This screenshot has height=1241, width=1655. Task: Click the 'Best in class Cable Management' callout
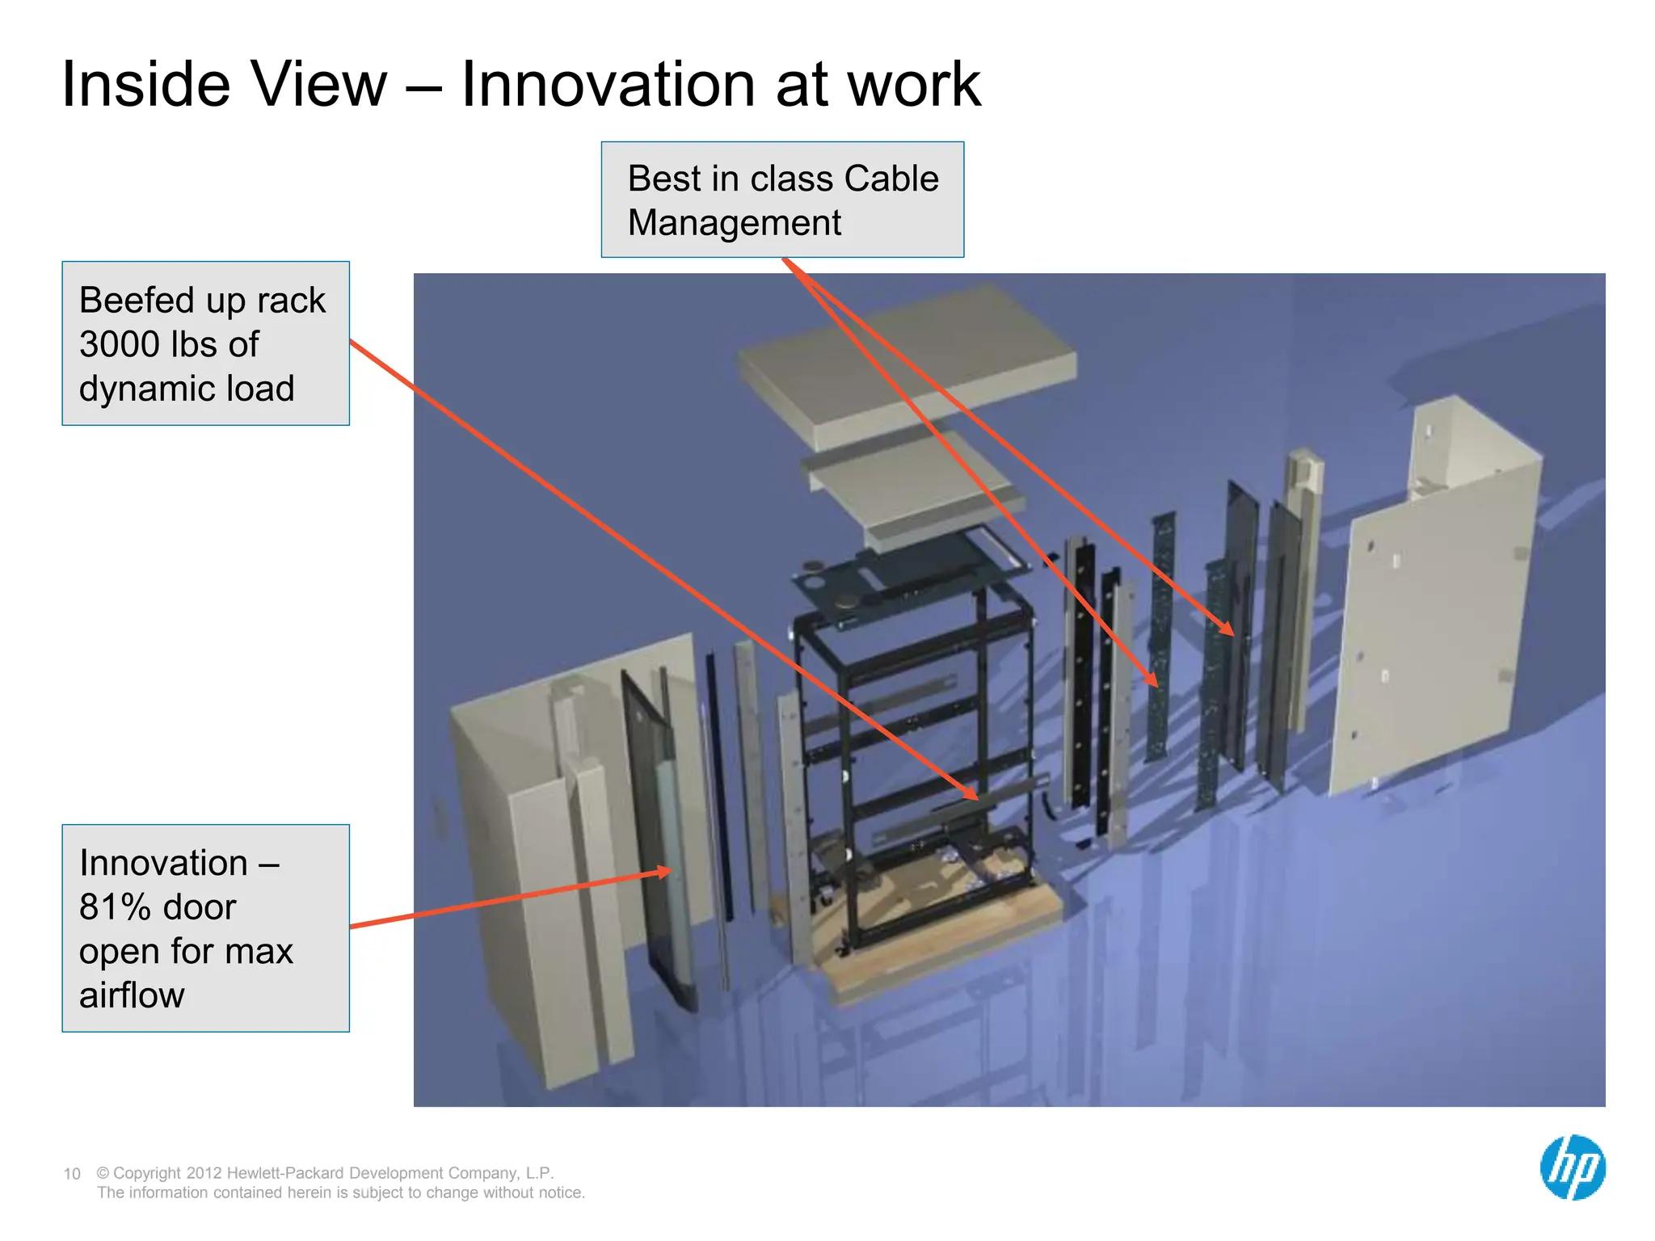coord(782,200)
